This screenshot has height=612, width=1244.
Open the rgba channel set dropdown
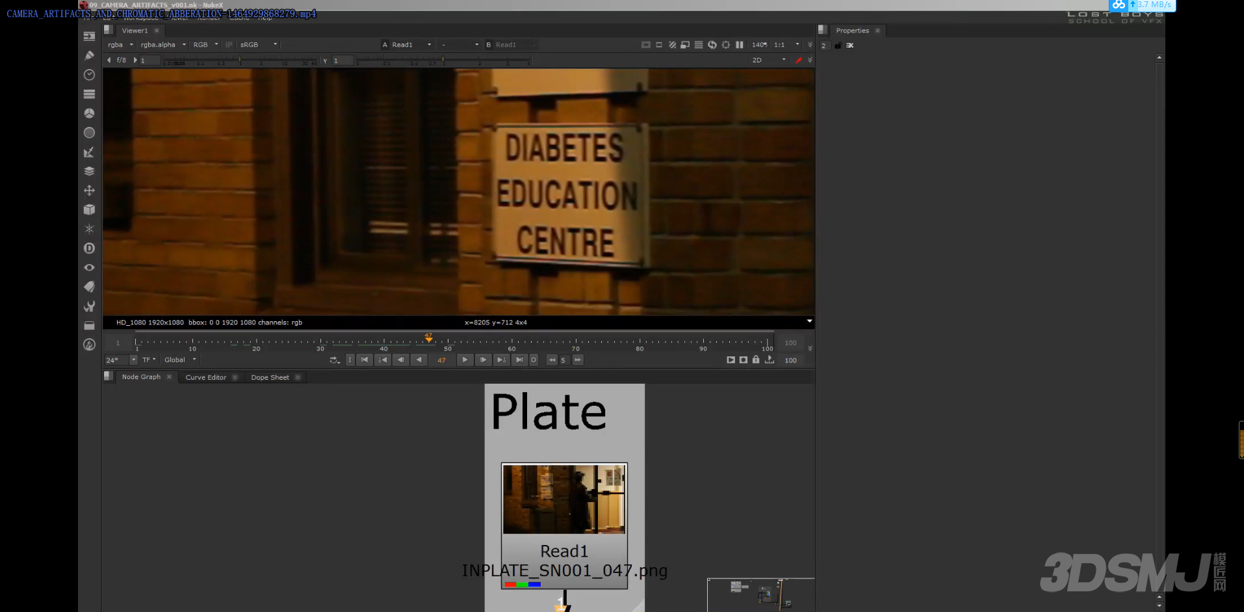point(120,45)
